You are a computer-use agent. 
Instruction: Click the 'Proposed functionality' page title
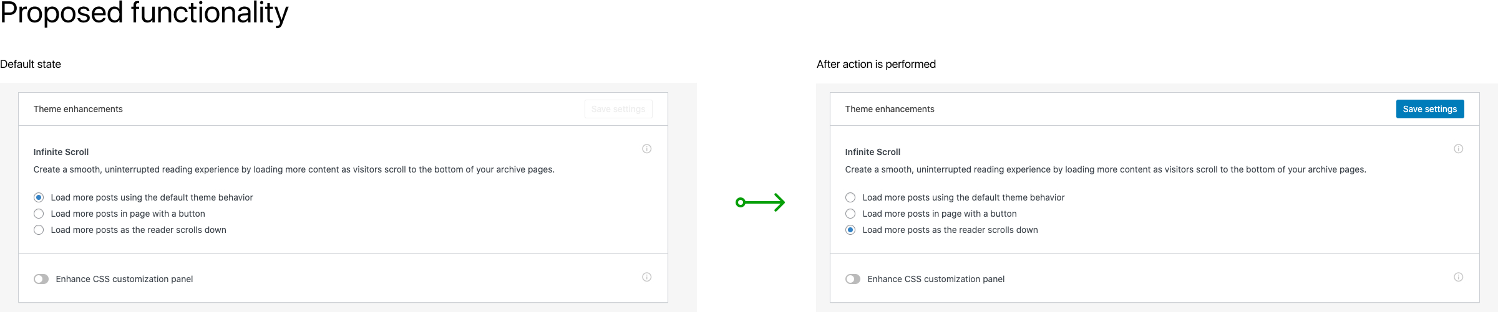point(144,13)
